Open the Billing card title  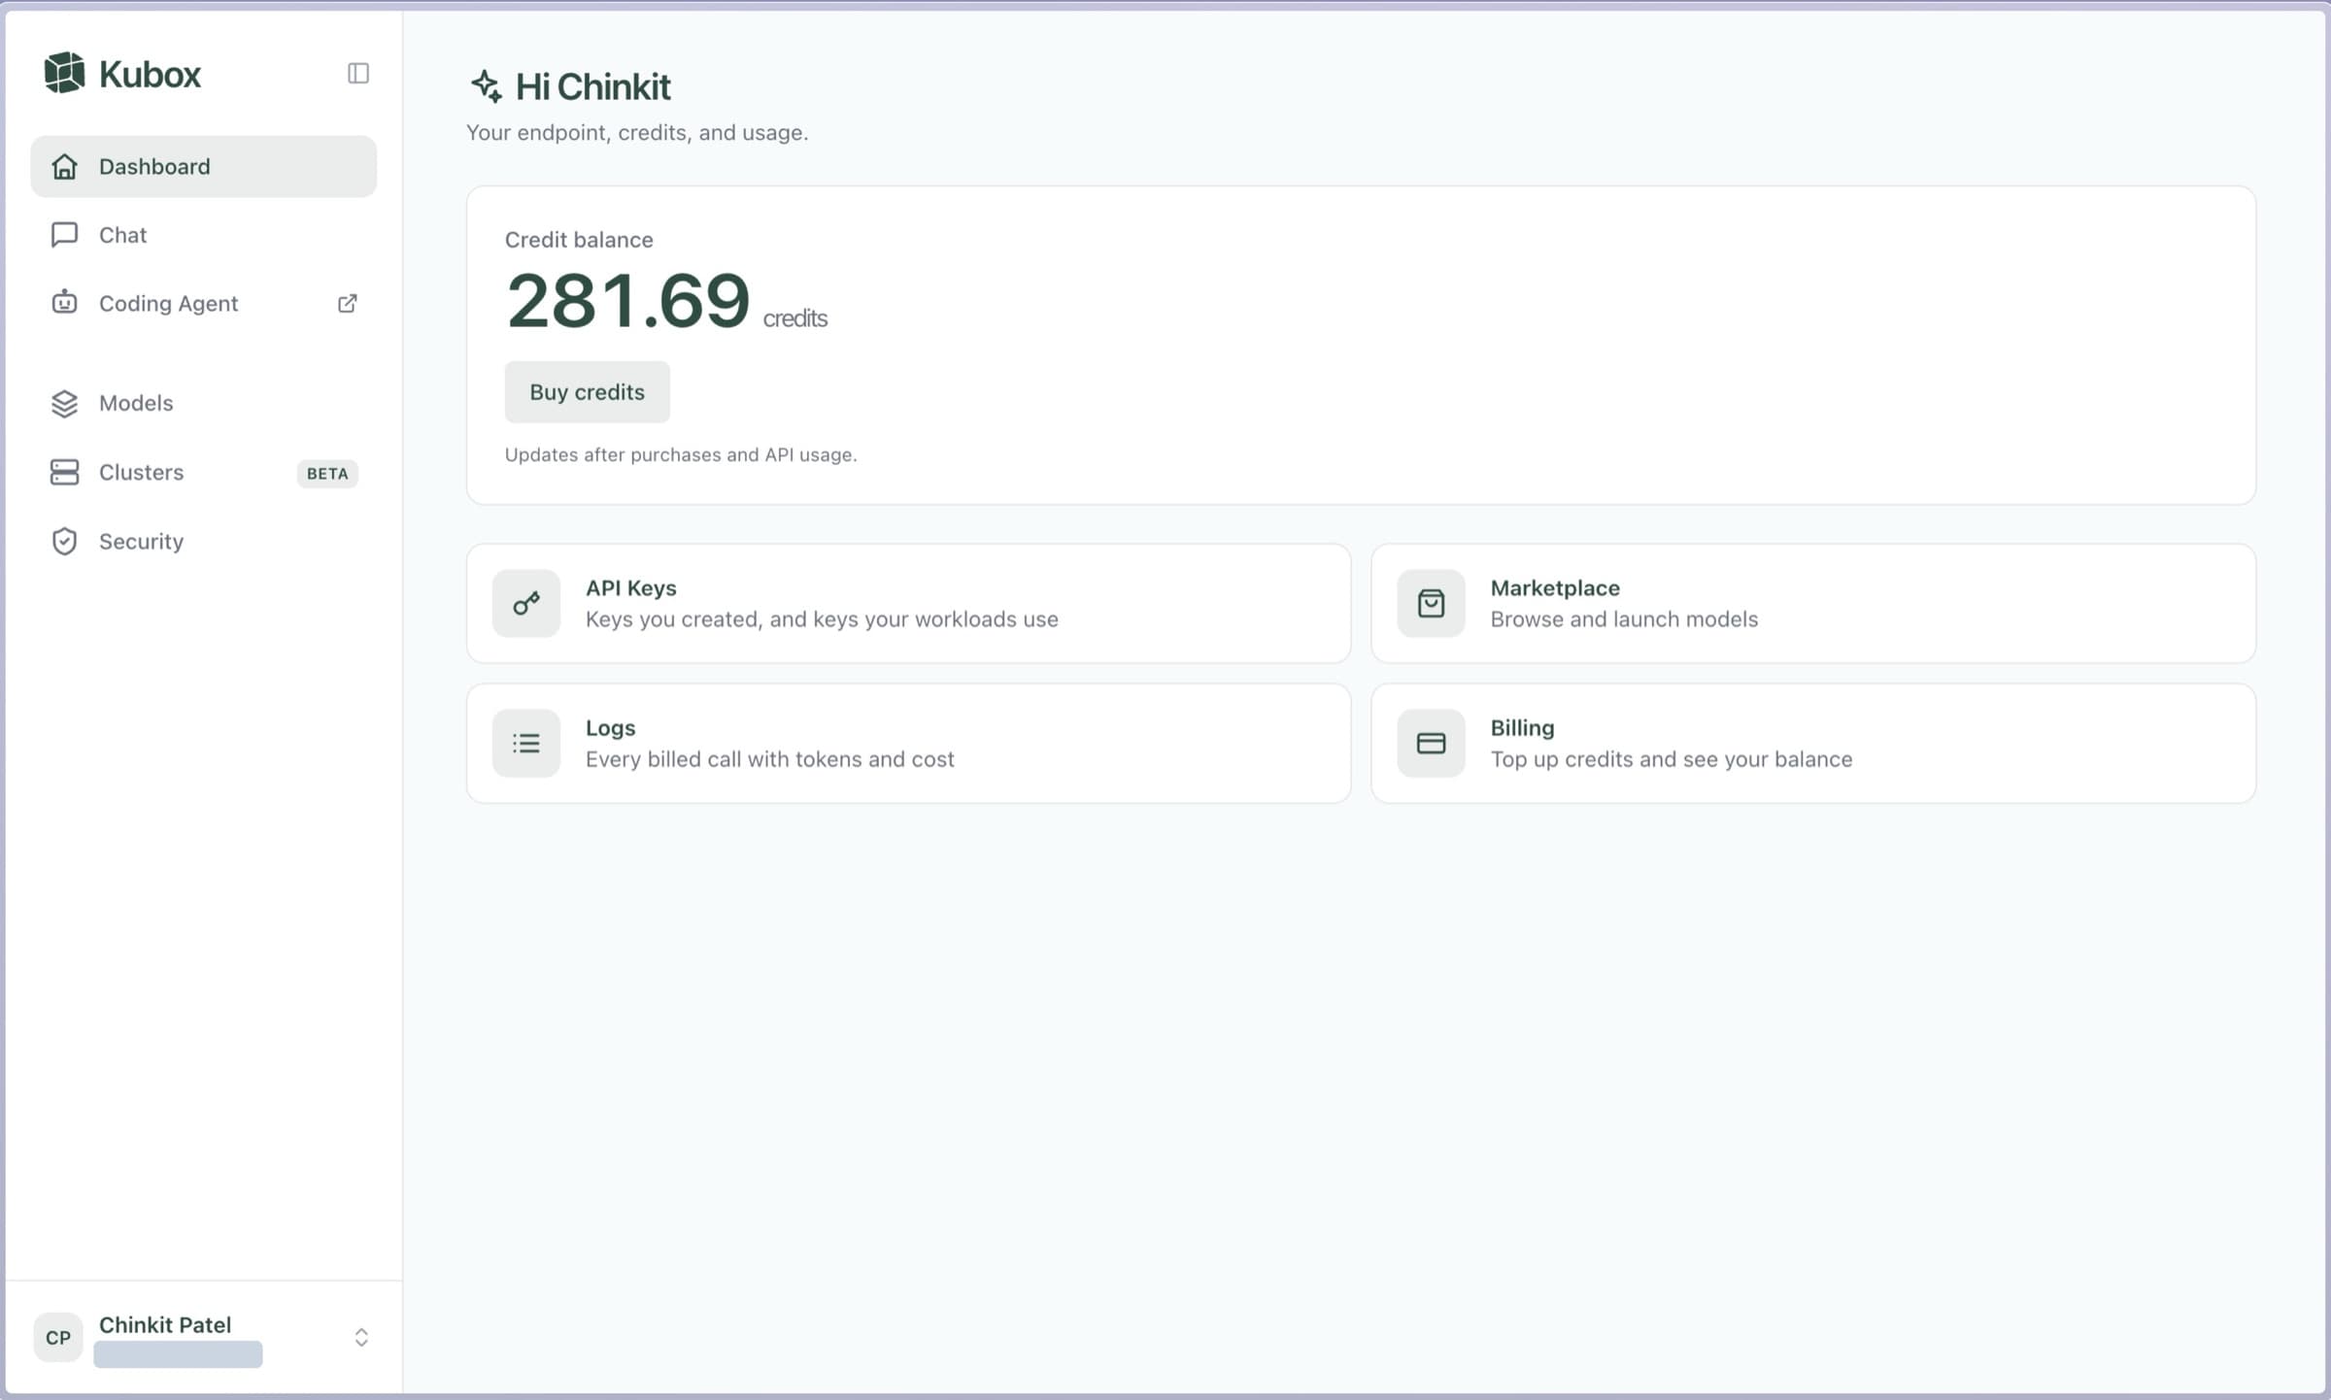click(1522, 727)
